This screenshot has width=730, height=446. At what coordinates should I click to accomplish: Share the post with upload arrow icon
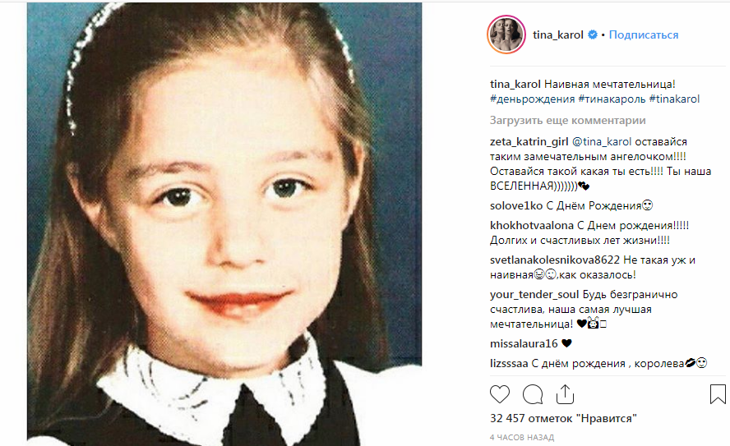point(565,394)
